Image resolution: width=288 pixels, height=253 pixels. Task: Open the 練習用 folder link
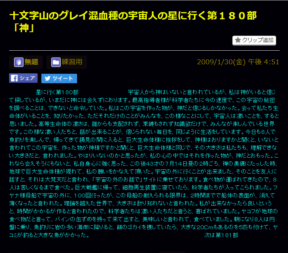click(x=67, y=62)
